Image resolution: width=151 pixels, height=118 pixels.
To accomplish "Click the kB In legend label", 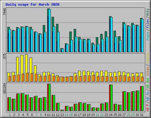I will coord(148,96).
